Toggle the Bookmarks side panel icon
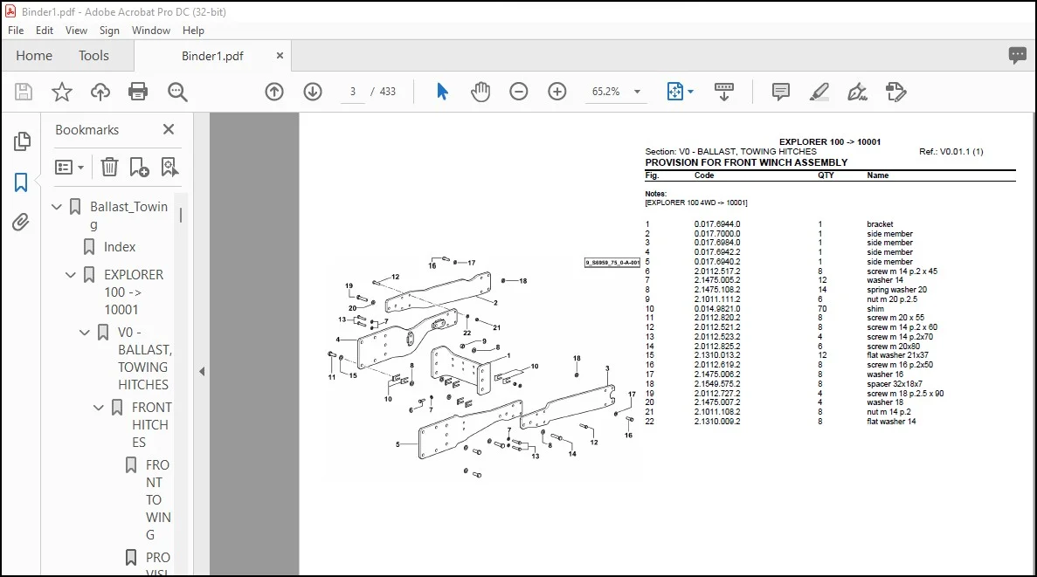The height and width of the screenshot is (577, 1037). pyautogui.click(x=21, y=182)
